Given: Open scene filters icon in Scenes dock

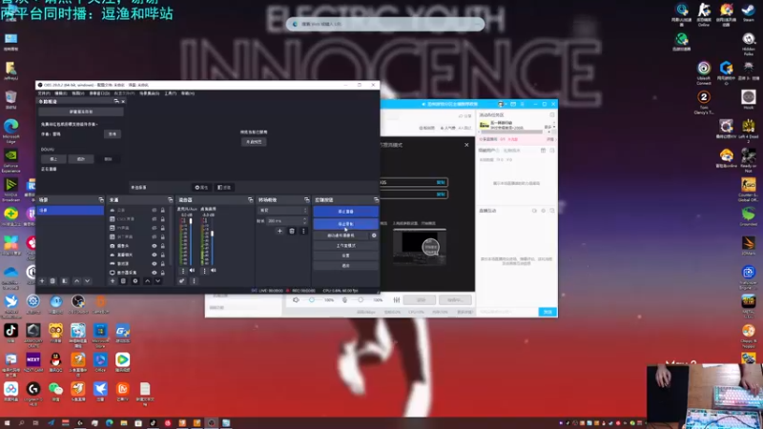Looking at the screenshot, I should pos(64,280).
